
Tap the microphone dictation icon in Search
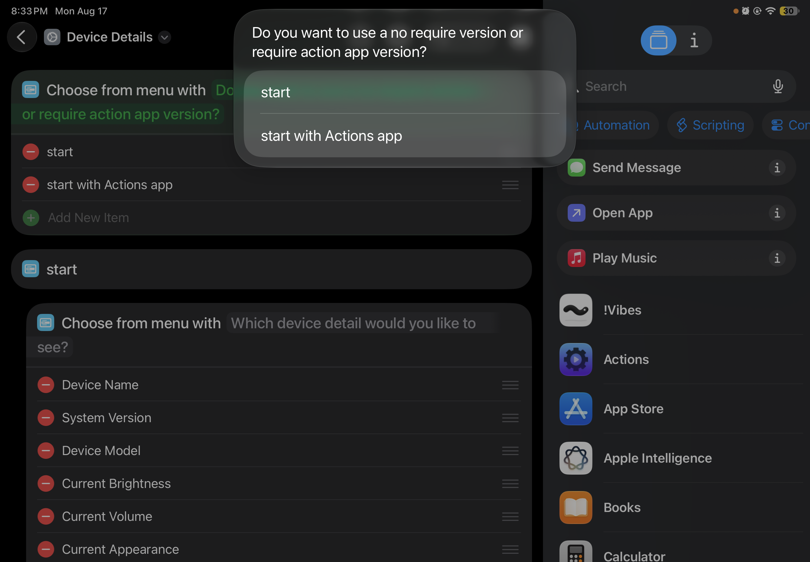tap(777, 86)
